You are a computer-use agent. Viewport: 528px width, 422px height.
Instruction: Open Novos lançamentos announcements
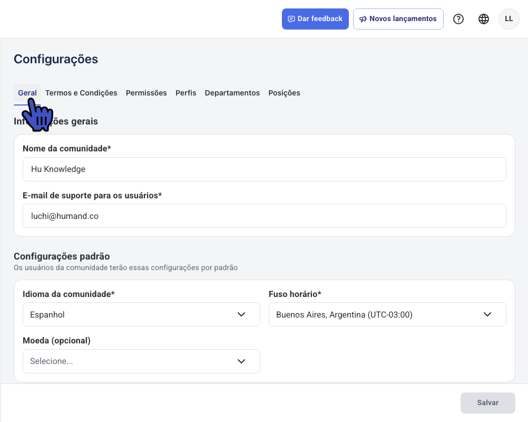(398, 19)
